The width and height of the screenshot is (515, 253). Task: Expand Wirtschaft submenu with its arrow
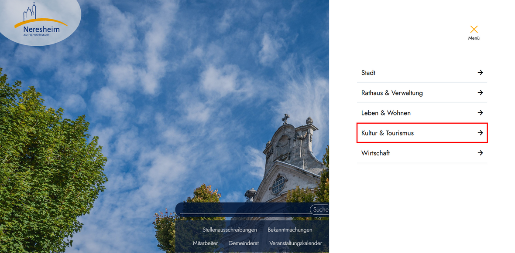click(x=480, y=153)
